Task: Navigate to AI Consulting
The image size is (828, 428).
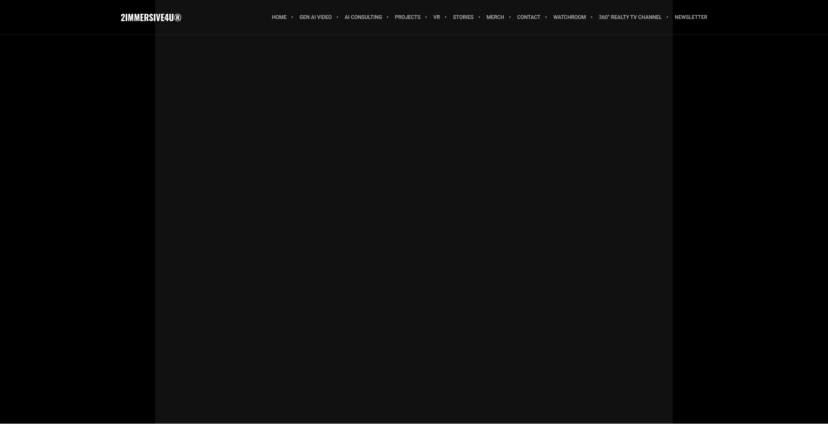Action: tap(363, 17)
